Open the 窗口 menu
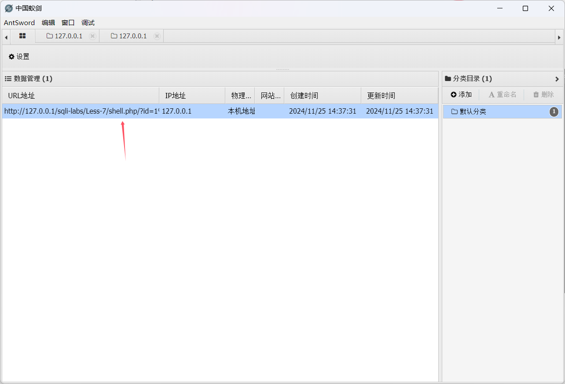Viewport: 565px width, 384px height. 68,23
